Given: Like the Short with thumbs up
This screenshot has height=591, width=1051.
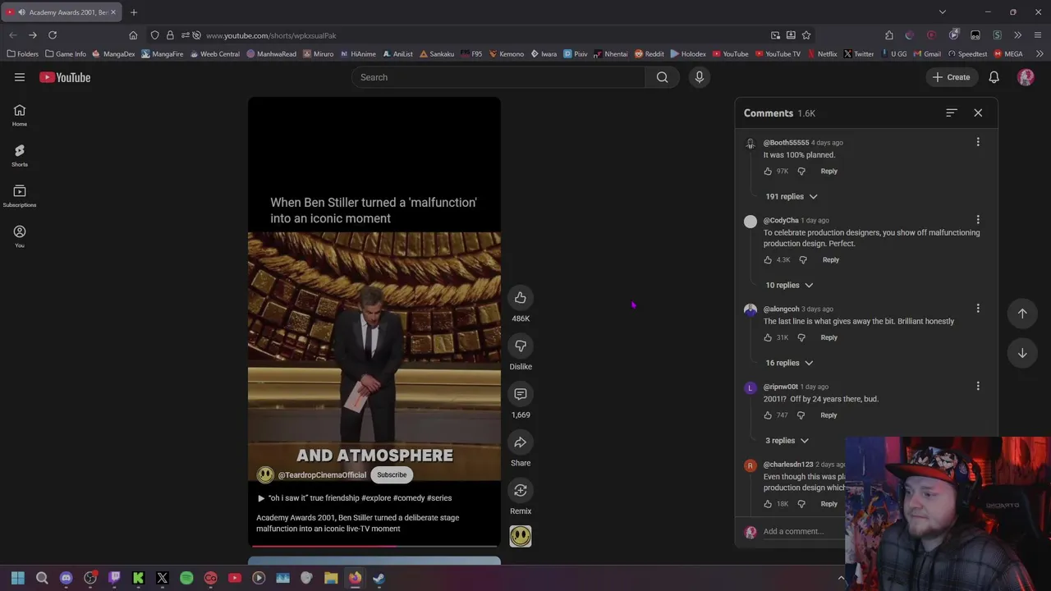Looking at the screenshot, I should pyautogui.click(x=521, y=298).
